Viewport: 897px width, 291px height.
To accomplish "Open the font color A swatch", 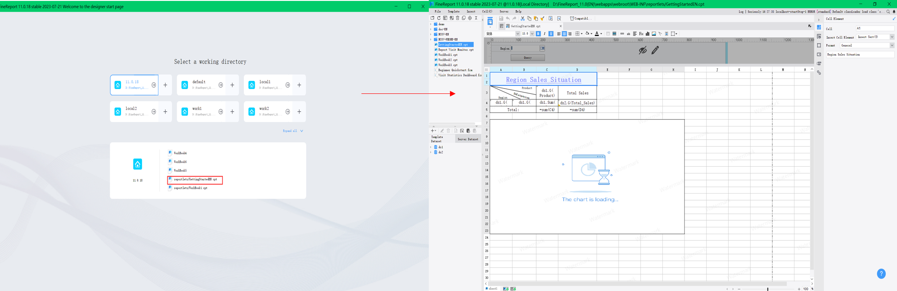I will [597, 34].
